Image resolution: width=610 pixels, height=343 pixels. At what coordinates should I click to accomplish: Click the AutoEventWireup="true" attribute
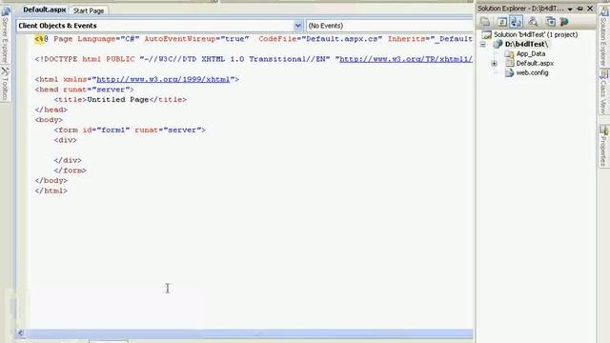coord(196,39)
